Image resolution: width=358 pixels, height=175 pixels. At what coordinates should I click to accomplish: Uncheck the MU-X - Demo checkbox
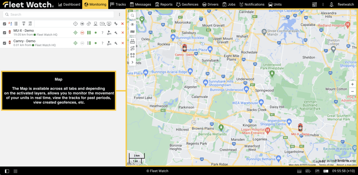tap(5, 33)
